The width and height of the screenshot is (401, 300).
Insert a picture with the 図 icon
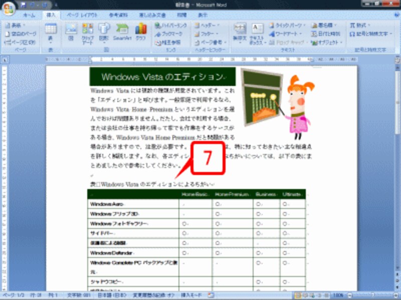click(x=71, y=32)
